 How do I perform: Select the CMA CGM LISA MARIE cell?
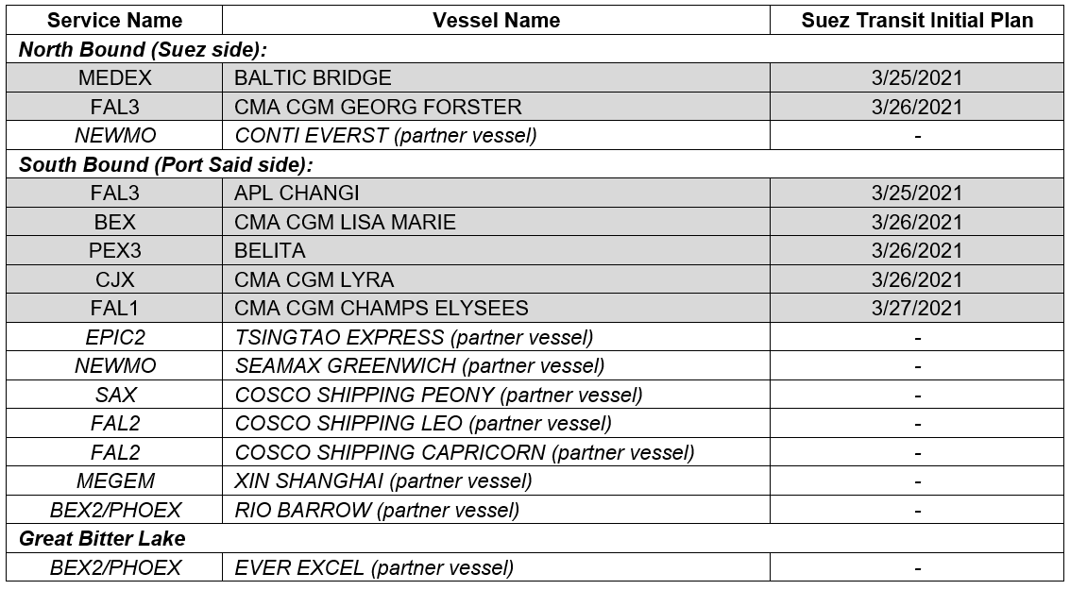496,222
